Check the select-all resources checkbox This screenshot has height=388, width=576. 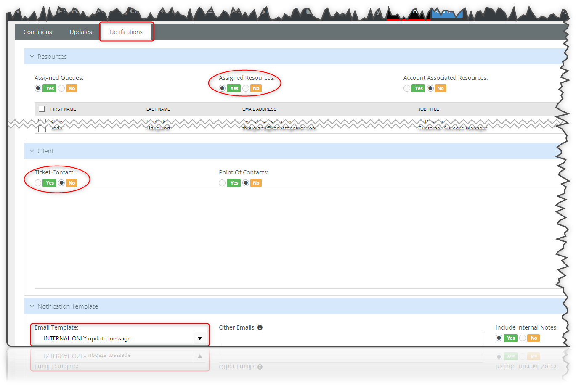point(42,108)
